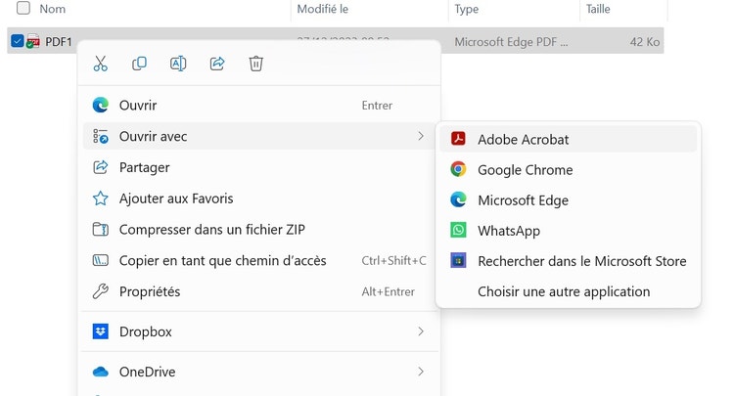734x396 pixels.
Task: Open Propriétés from the context menu
Action: [150, 291]
